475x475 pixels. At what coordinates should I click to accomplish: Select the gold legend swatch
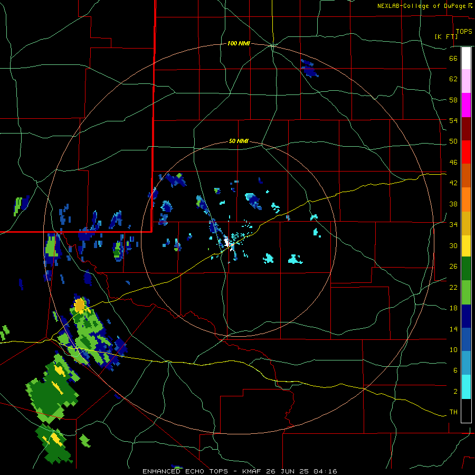coord(466,223)
